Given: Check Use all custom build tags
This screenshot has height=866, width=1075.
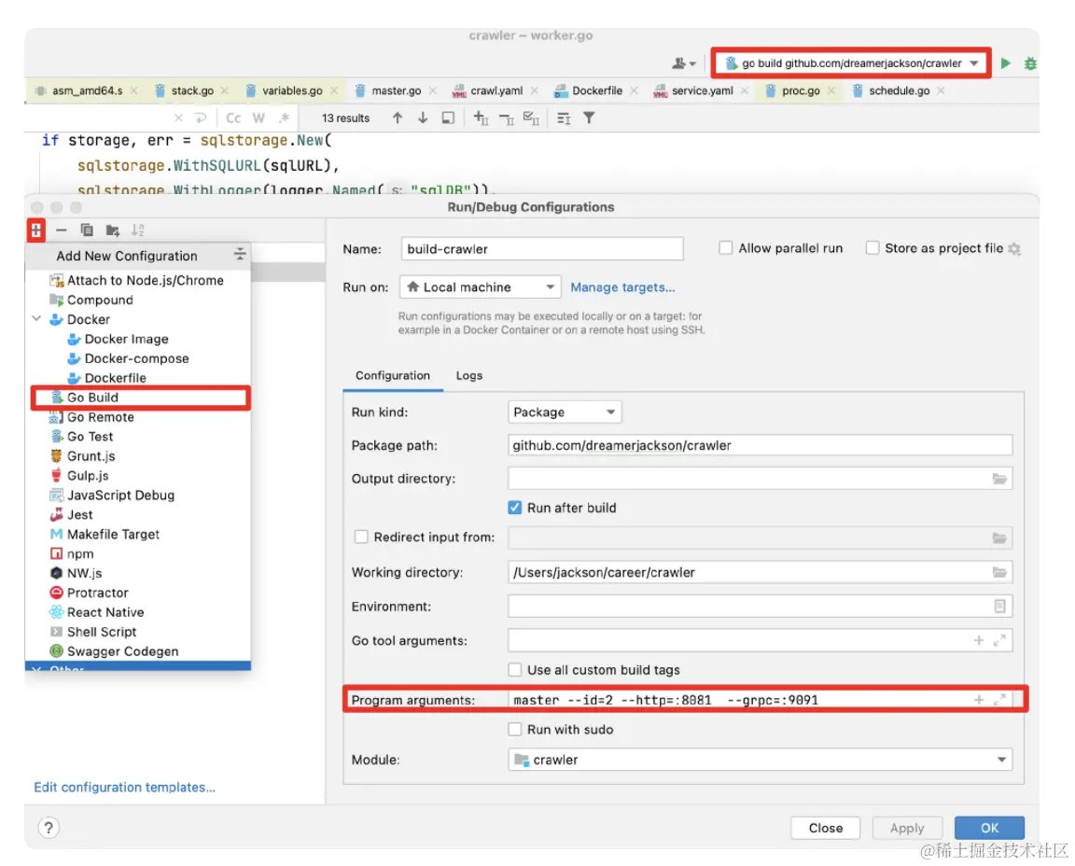Looking at the screenshot, I should click(515, 669).
